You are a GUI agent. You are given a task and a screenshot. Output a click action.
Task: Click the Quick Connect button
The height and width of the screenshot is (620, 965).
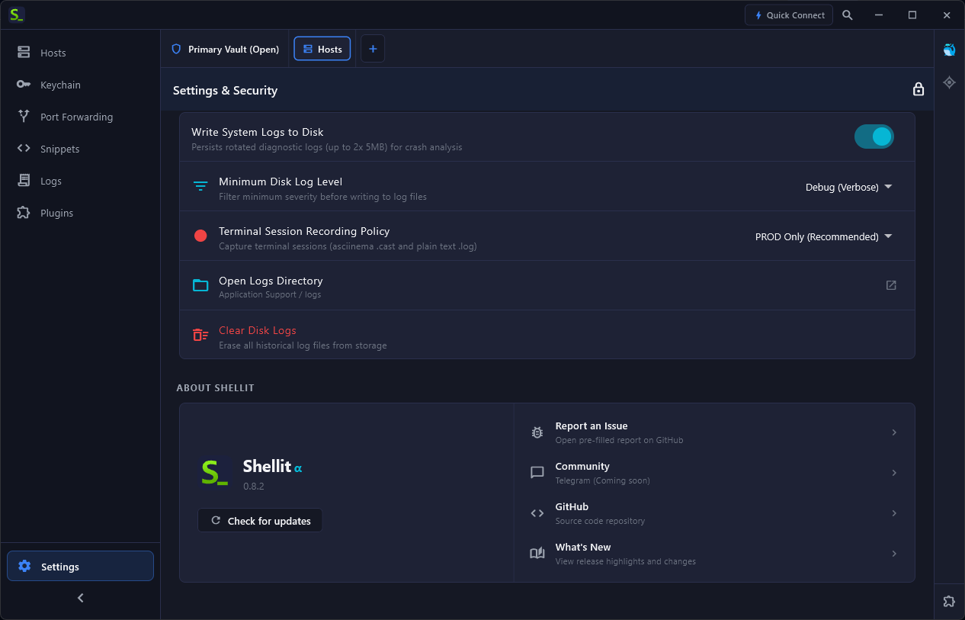(x=789, y=15)
